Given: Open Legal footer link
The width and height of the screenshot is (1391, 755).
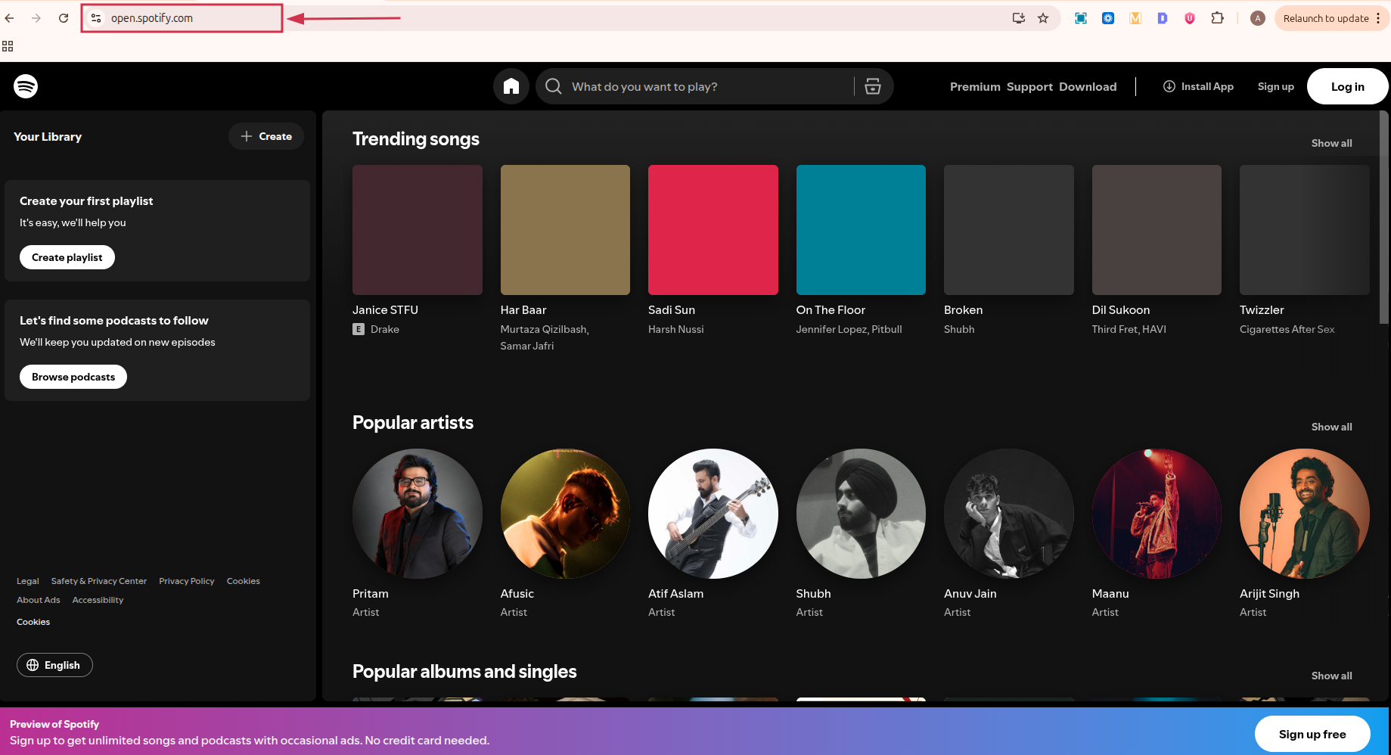Looking at the screenshot, I should tap(28, 581).
